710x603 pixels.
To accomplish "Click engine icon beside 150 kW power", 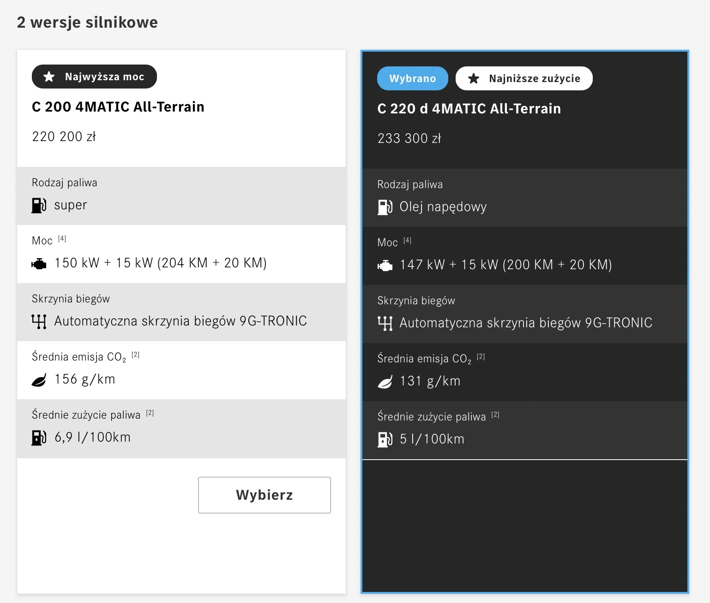I will tap(39, 264).
